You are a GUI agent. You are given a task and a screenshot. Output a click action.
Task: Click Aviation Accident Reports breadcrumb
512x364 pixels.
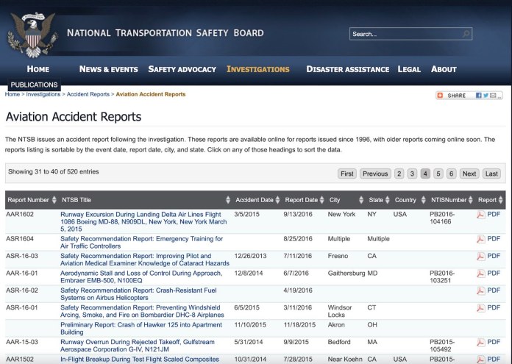[x=151, y=94]
